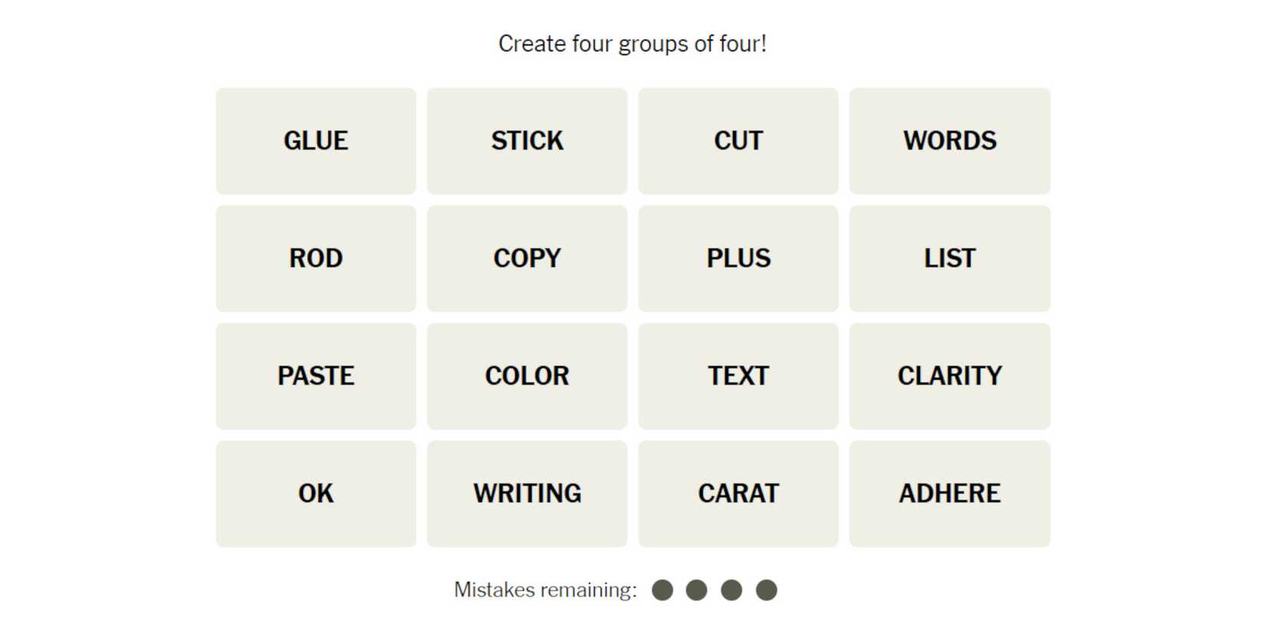Click the CLARITY word tile
1265x632 pixels.
(x=949, y=376)
